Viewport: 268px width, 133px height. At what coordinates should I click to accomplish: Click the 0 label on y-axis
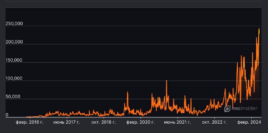(x=7, y=115)
